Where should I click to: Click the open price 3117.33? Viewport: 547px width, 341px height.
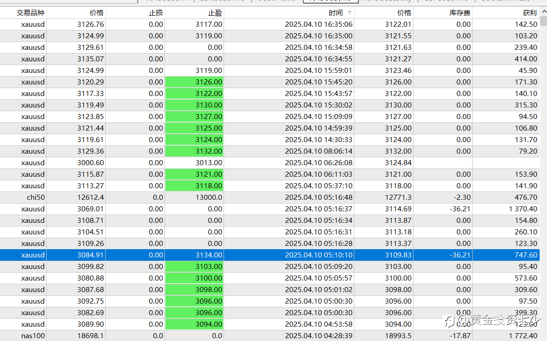pos(91,93)
